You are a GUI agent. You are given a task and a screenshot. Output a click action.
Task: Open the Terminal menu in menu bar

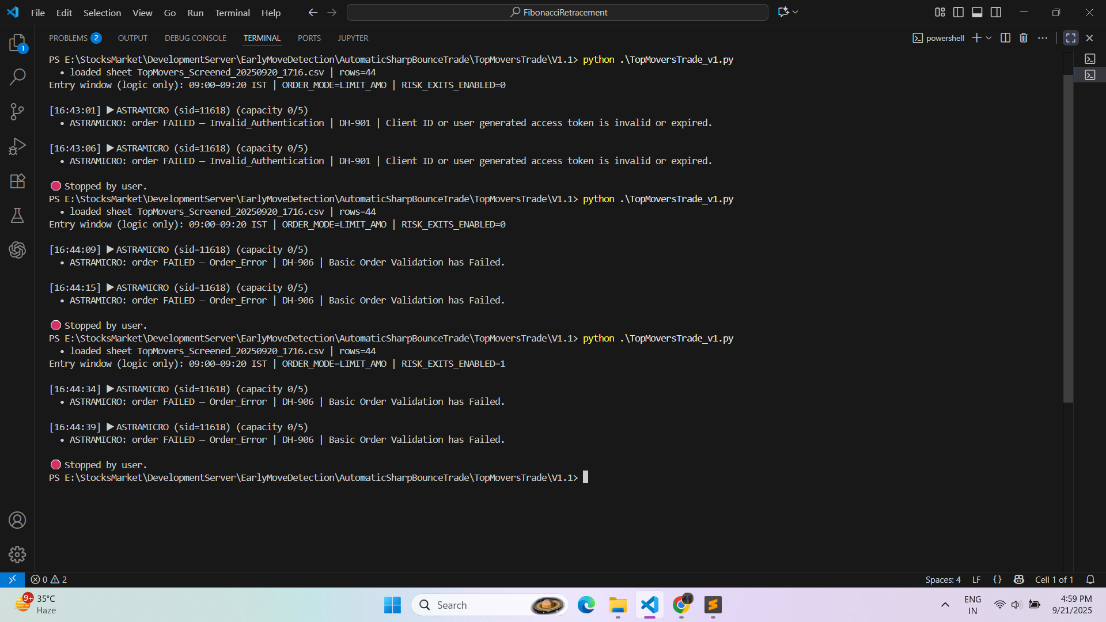[x=232, y=13]
